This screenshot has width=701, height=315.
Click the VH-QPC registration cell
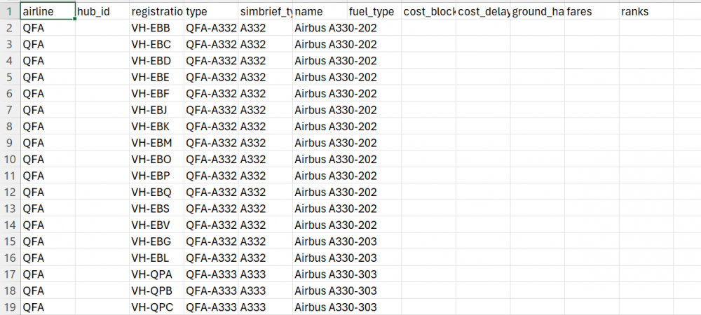[156, 307]
